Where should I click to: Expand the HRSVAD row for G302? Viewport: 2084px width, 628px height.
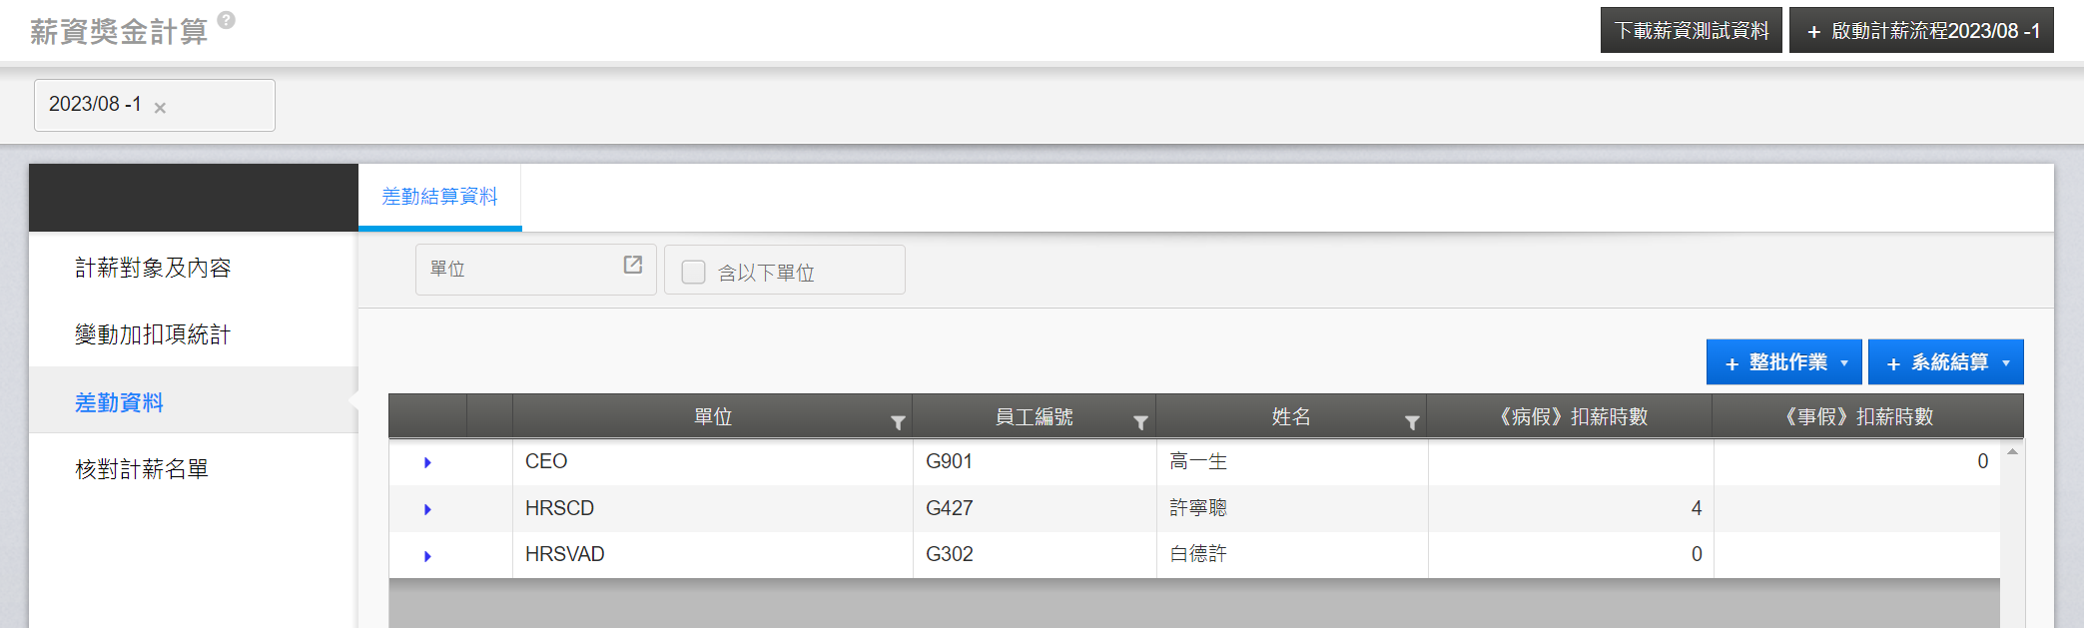427,556
